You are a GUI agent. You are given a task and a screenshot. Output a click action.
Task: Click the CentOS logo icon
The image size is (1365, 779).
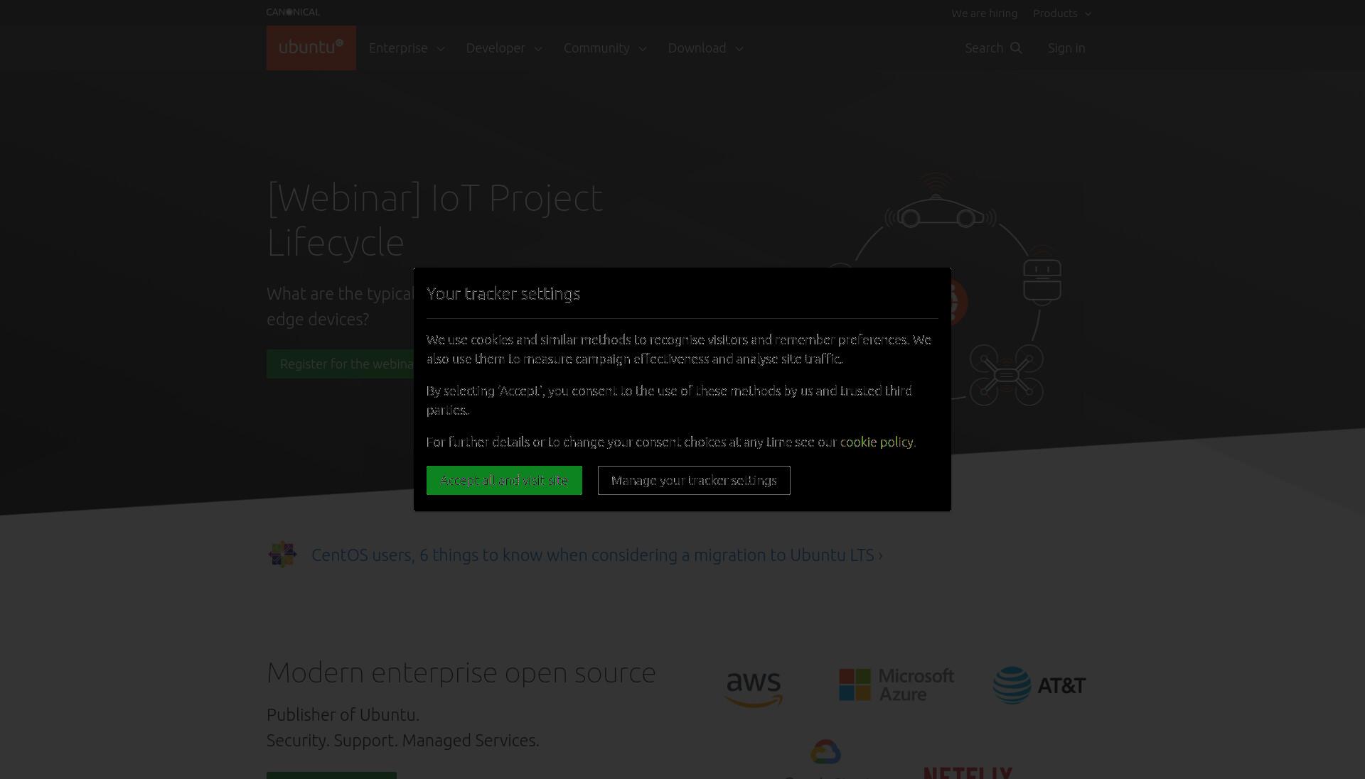point(282,554)
